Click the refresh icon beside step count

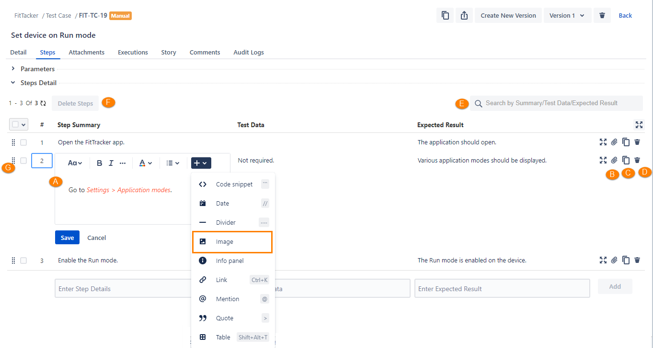[43, 103]
